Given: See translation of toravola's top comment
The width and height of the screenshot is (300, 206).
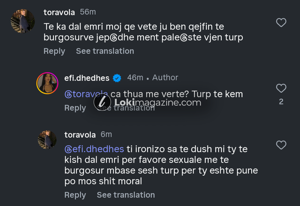Looking at the screenshot, I should 105,51.
